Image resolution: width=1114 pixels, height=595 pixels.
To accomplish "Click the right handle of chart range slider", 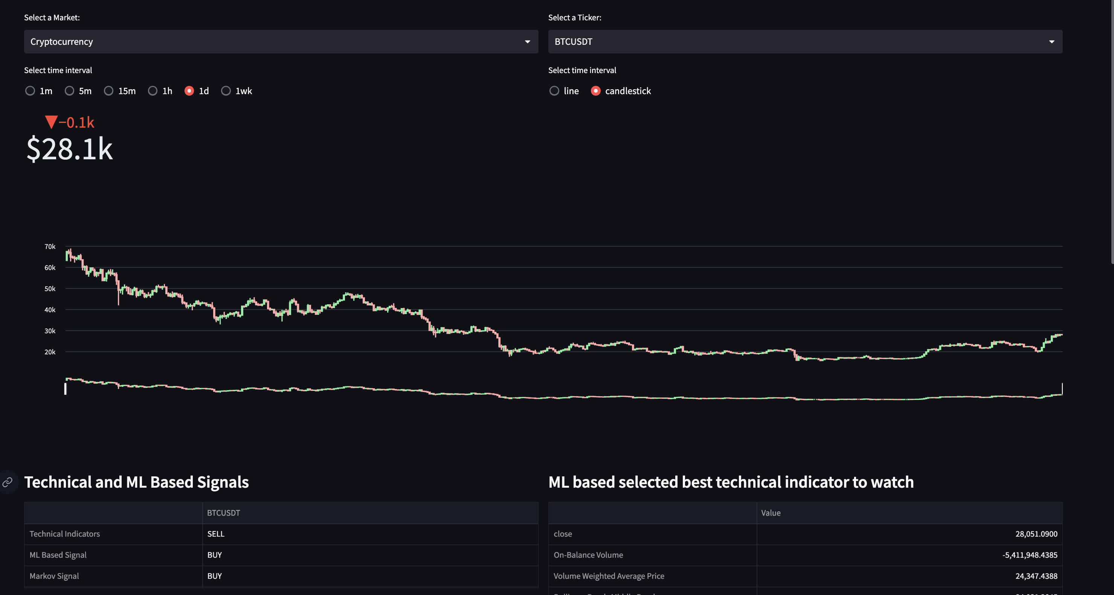I will coord(1062,388).
